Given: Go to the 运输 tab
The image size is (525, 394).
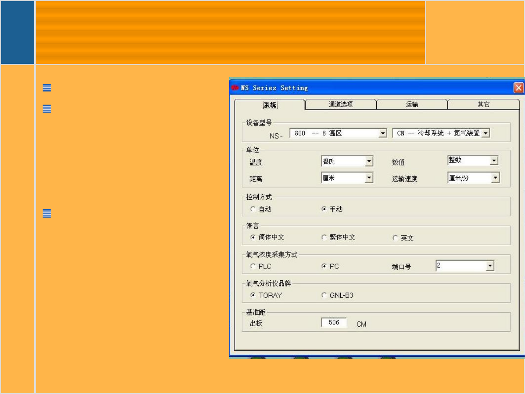Looking at the screenshot, I should [x=412, y=104].
